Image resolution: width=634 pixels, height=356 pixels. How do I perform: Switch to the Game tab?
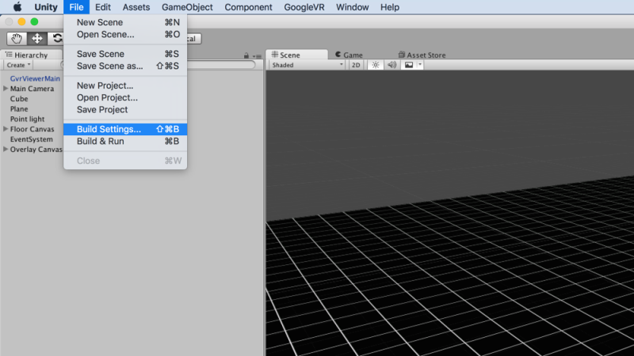(x=349, y=55)
